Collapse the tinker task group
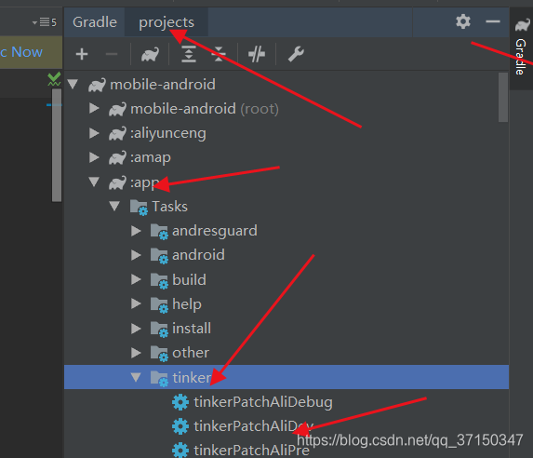The image size is (533, 458). point(136,377)
